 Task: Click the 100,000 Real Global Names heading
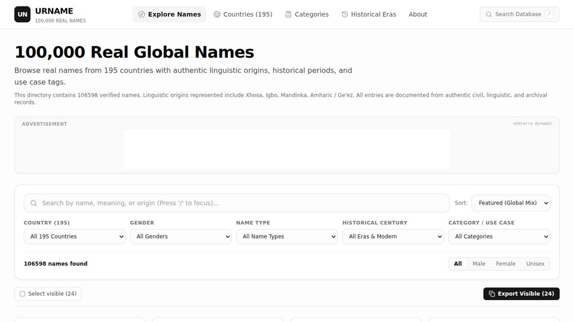coord(134,52)
